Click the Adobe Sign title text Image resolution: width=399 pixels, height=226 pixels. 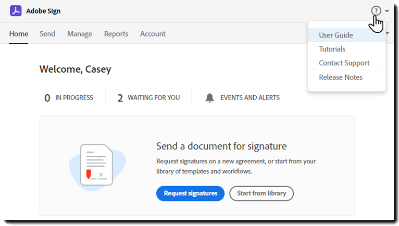click(x=43, y=11)
